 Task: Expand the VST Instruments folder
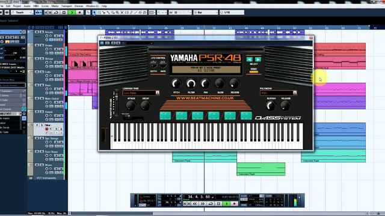31,178
